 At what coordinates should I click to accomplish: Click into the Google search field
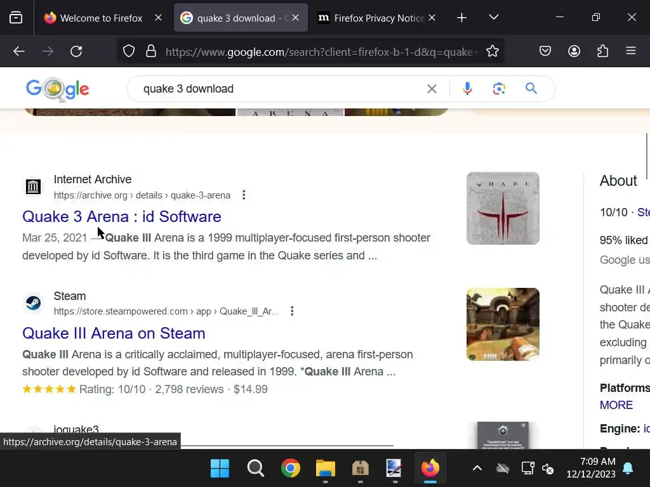point(282,89)
